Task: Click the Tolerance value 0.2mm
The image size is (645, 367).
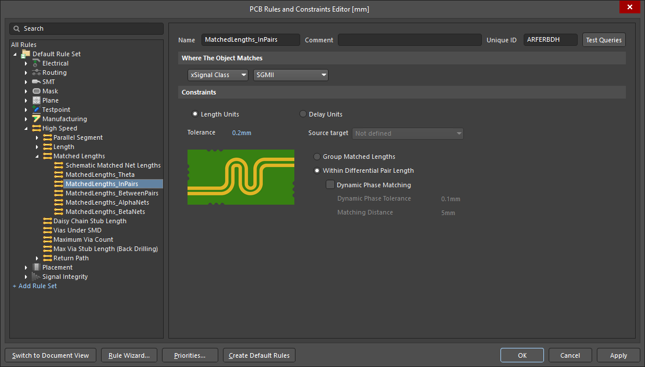Action: point(242,133)
